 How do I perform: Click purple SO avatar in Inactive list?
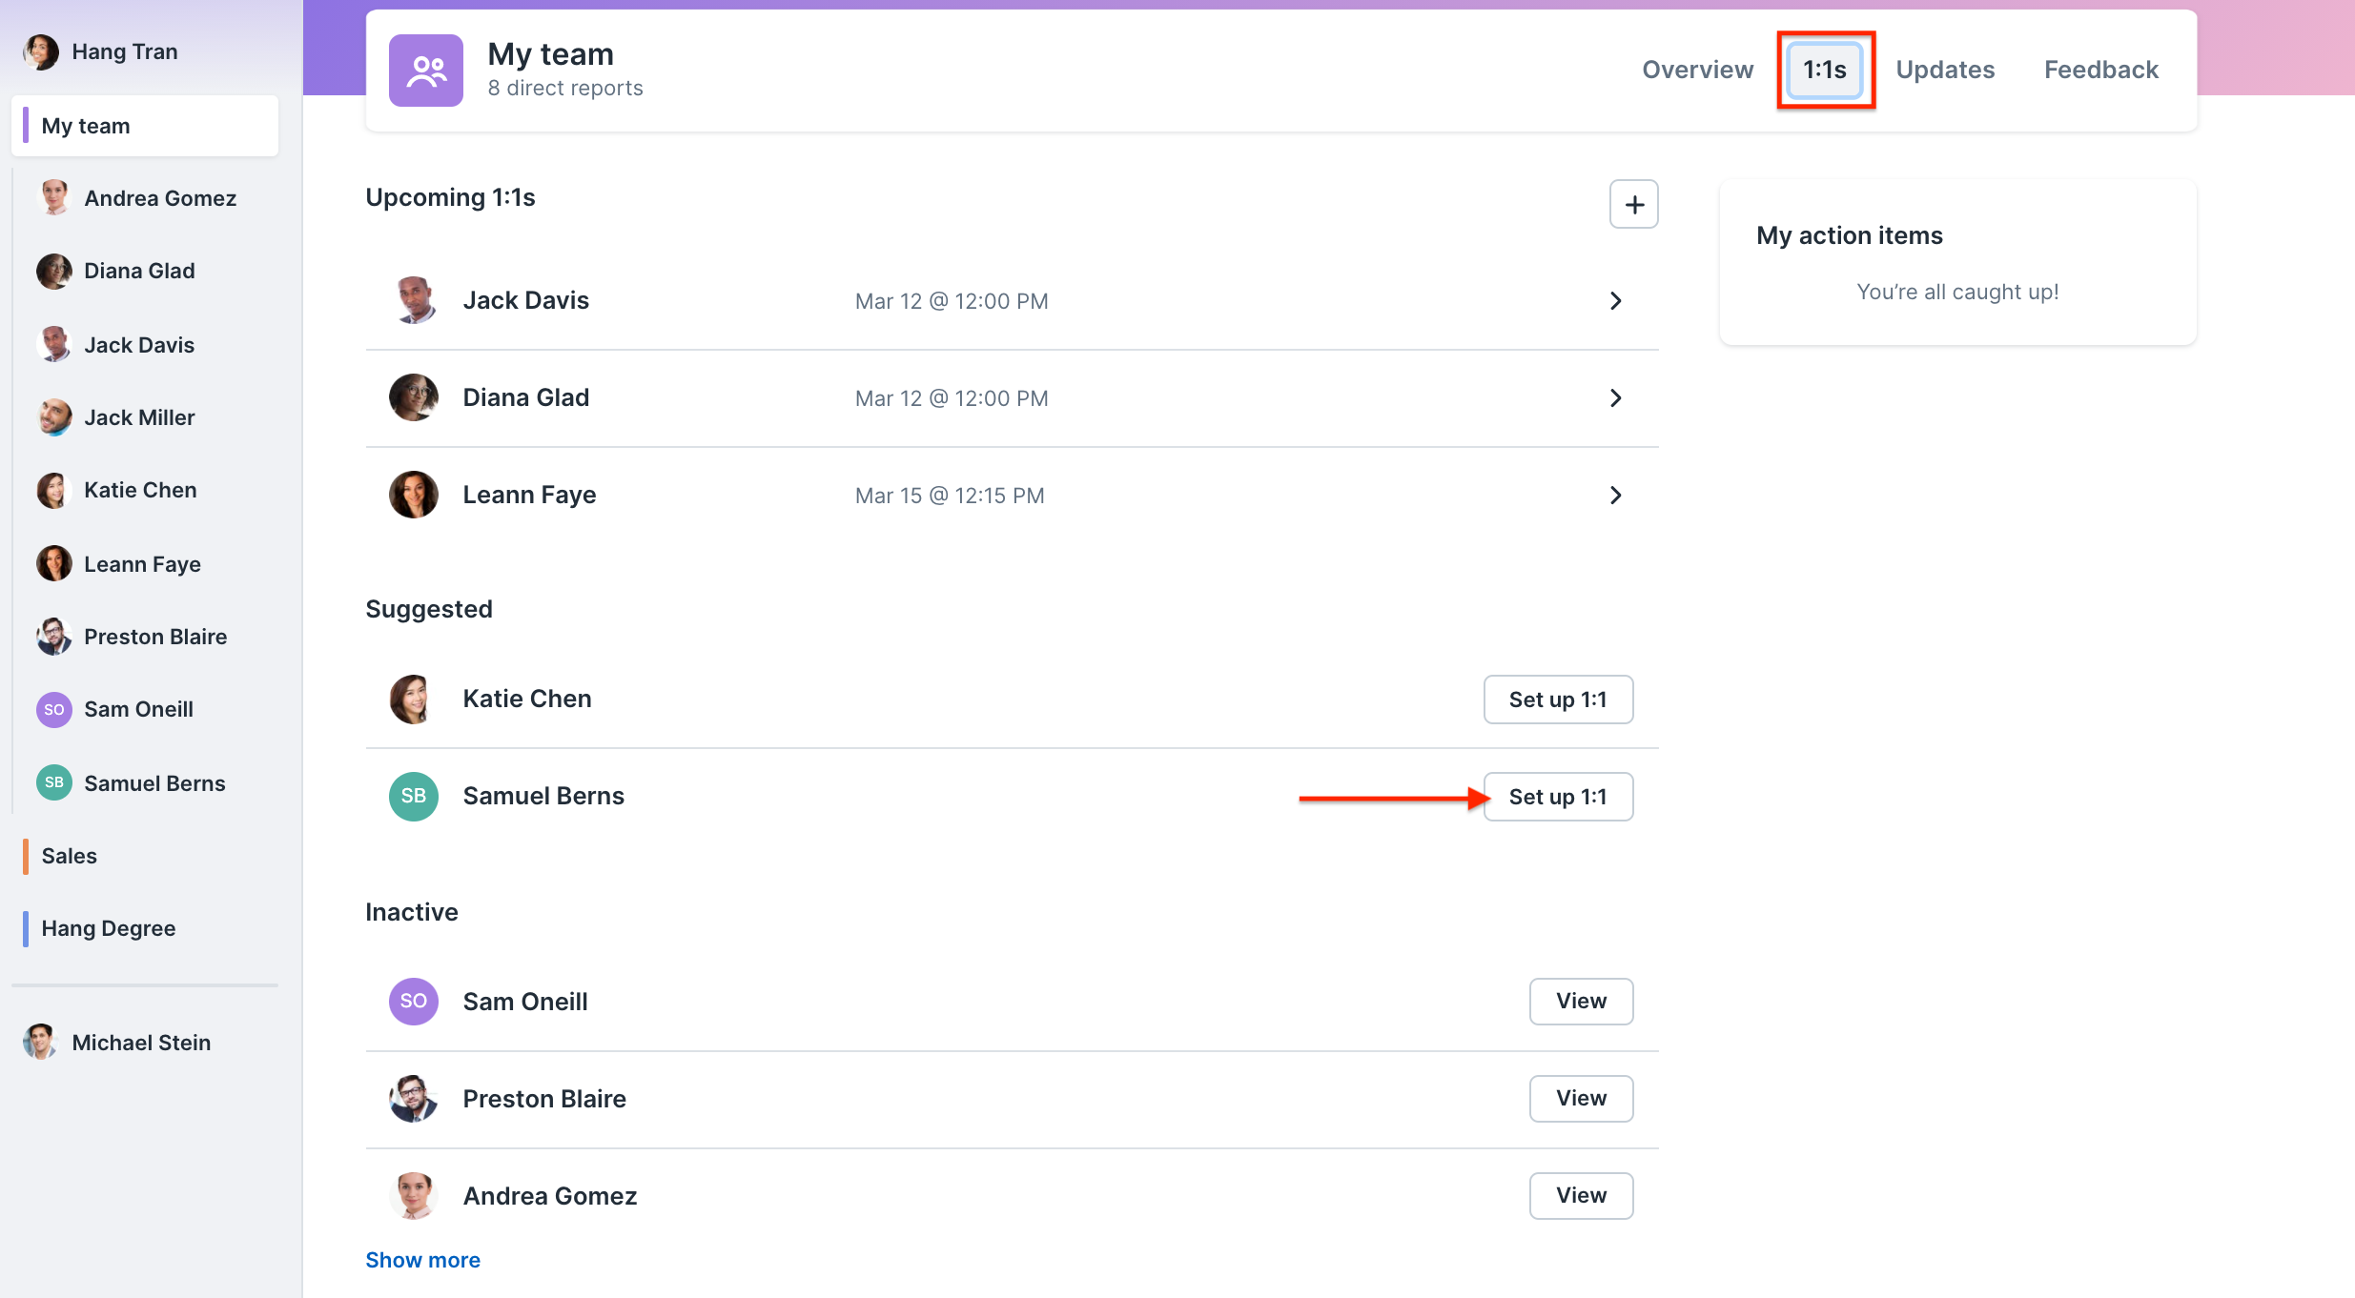[x=414, y=1001]
